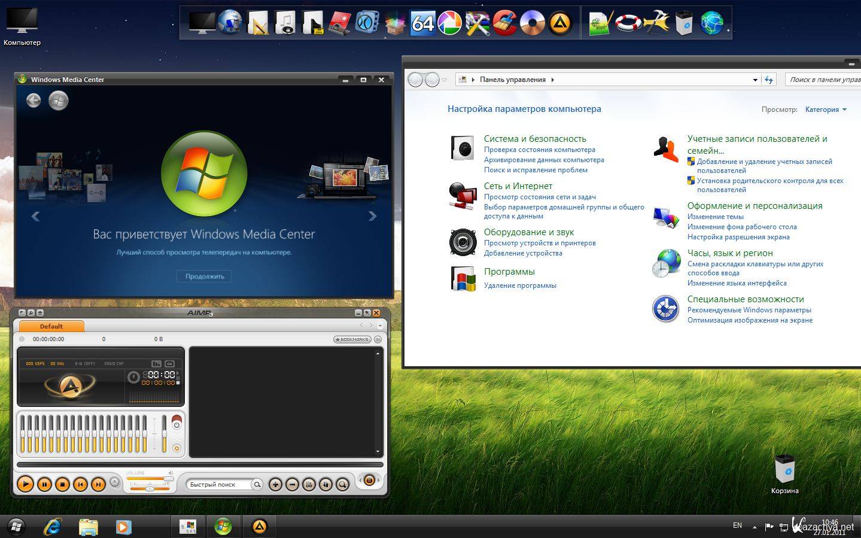The height and width of the screenshot is (538, 861).
Task: Open the AIMP playlist tabs dropdown arrow
Action: [380, 326]
